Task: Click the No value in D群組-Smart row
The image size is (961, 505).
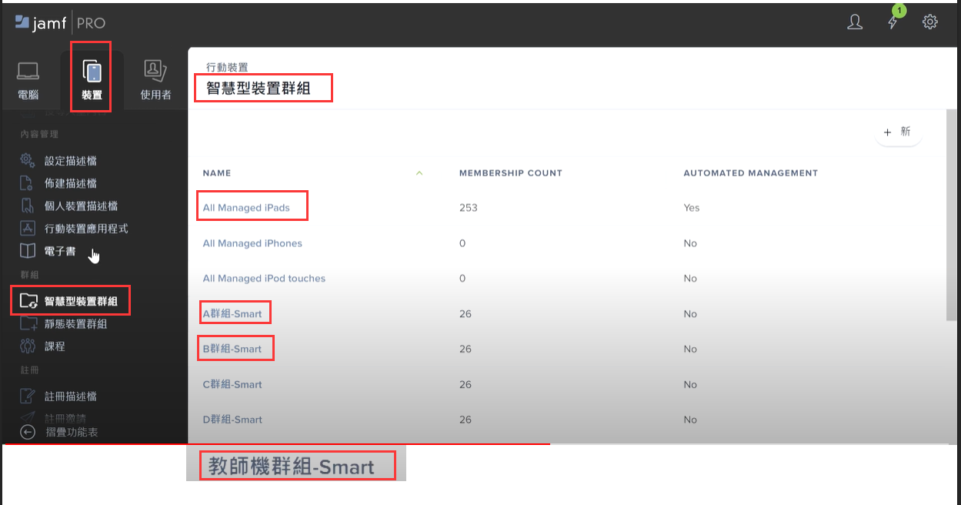Action: 690,420
